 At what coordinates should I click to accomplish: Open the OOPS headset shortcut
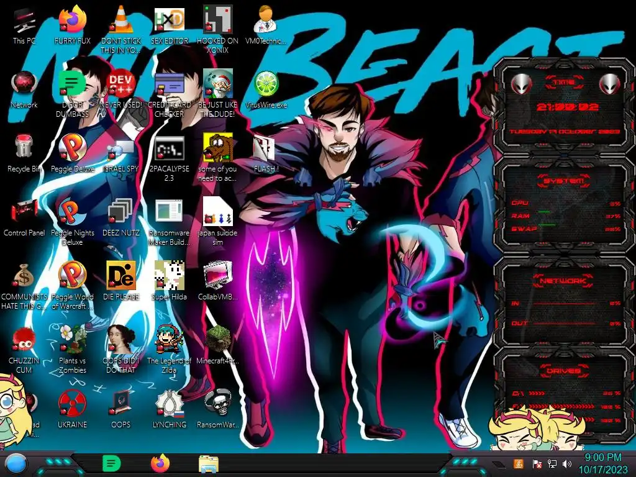click(121, 410)
